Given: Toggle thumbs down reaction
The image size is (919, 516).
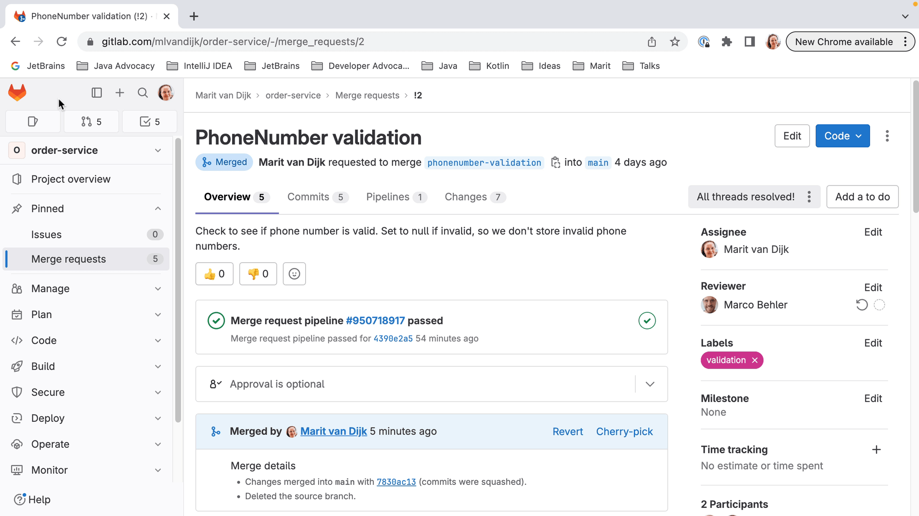Looking at the screenshot, I should click(x=258, y=274).
